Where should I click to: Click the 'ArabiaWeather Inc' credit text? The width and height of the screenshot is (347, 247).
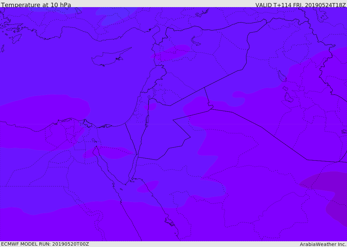point(323,244)
